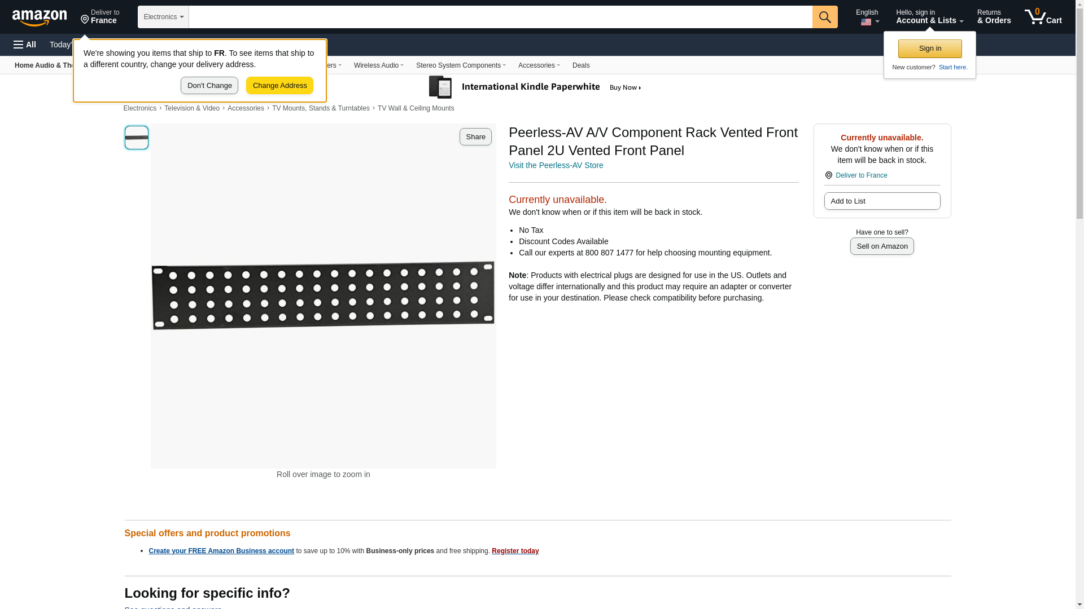Click Deliver to France link in buy box
The width and height of the screenshot is (1084, 609).
[861, 175]
